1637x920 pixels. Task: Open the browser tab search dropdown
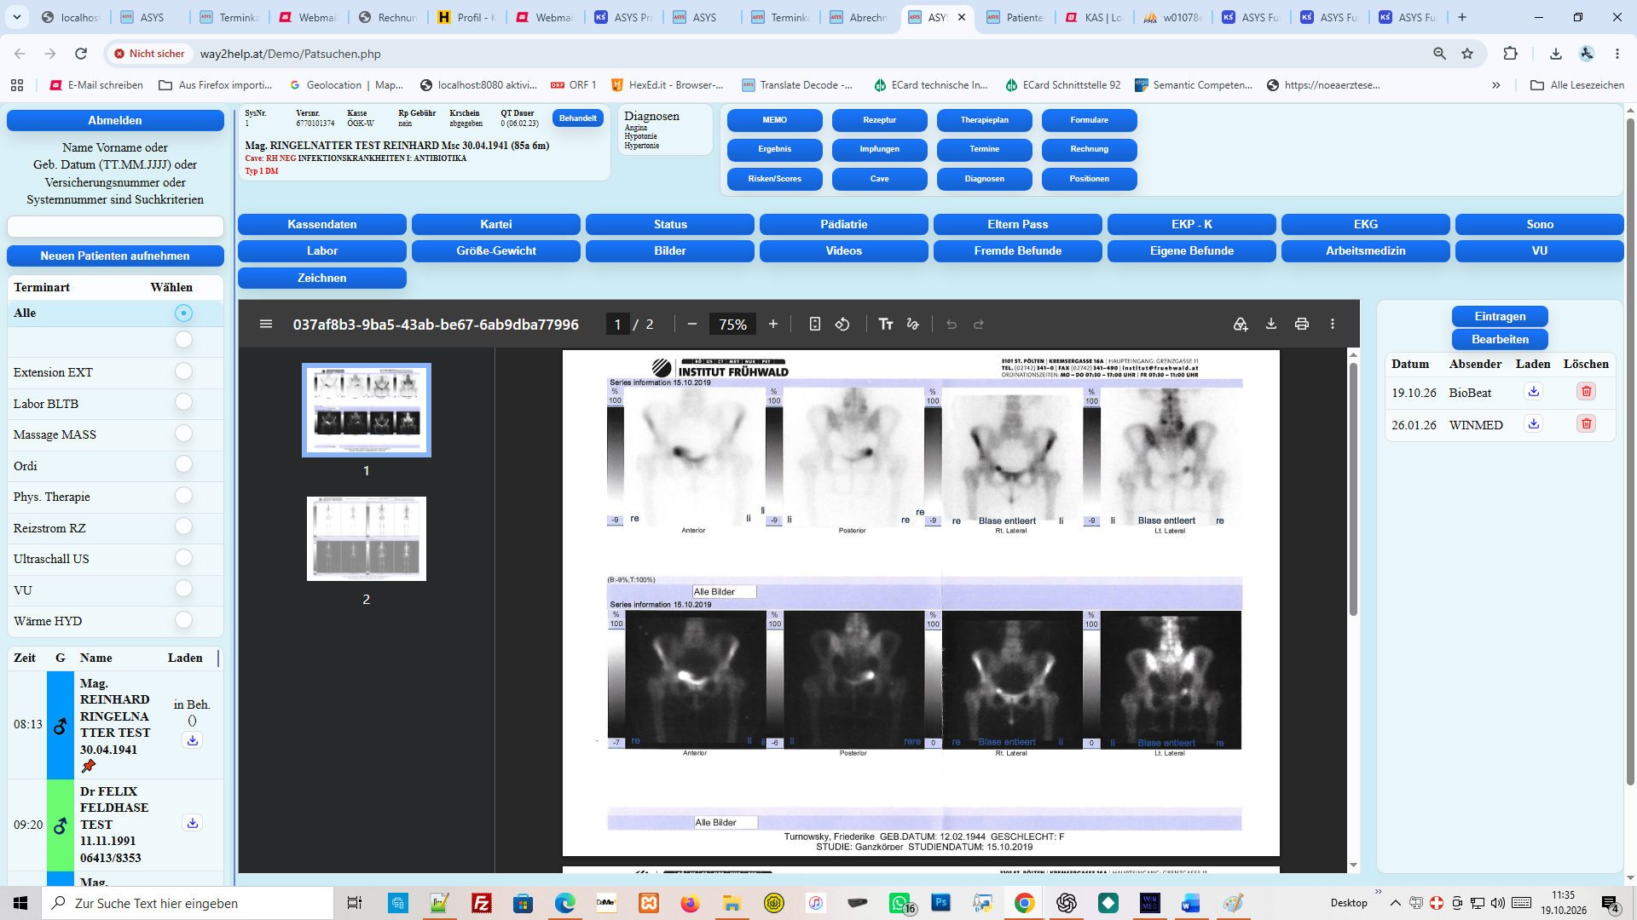[x=17, y=17]
